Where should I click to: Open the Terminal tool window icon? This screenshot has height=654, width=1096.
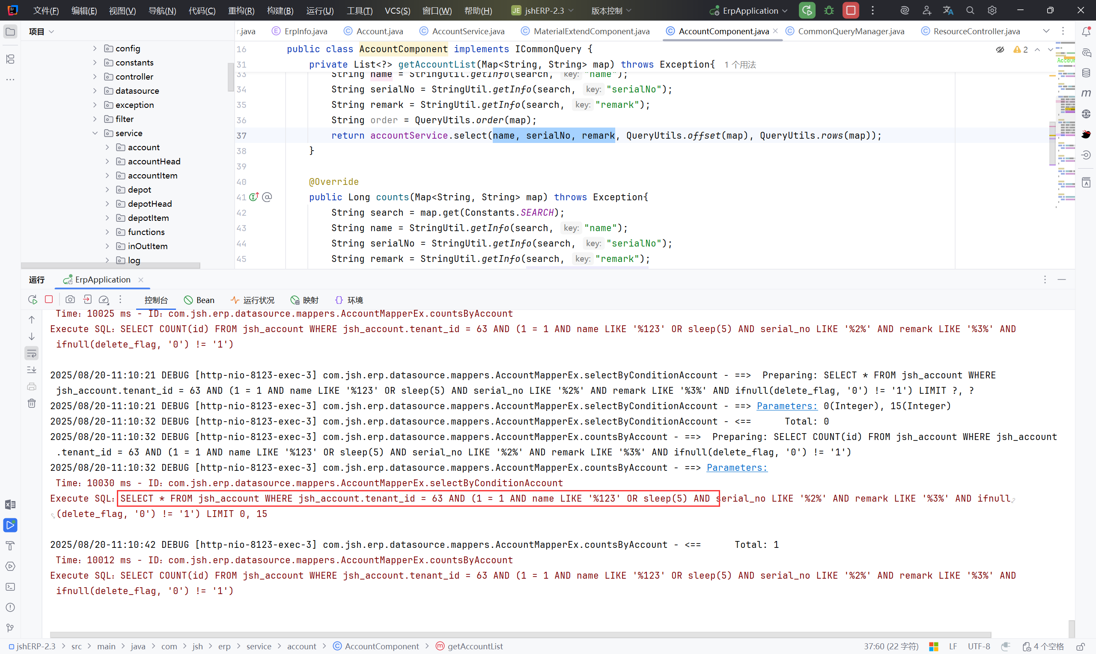click(10, 586)
